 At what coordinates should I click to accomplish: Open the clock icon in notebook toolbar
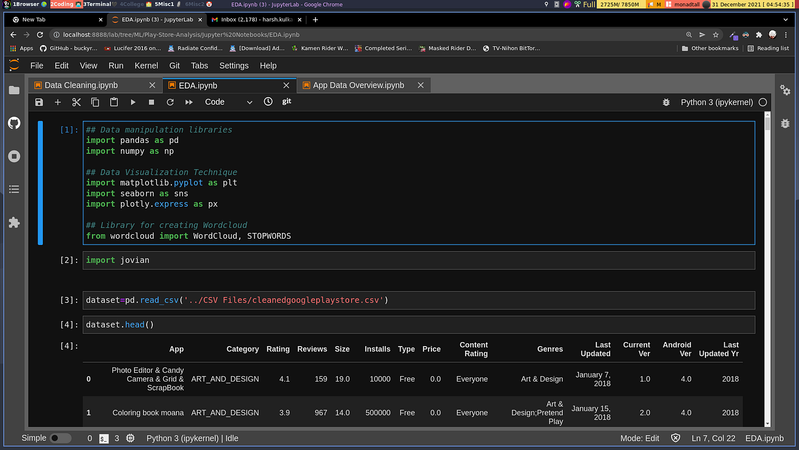268,102
